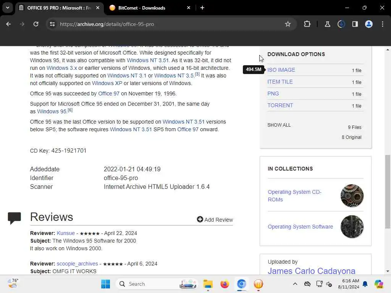
Task: Go back to the previous page
Action: [8, 24]
